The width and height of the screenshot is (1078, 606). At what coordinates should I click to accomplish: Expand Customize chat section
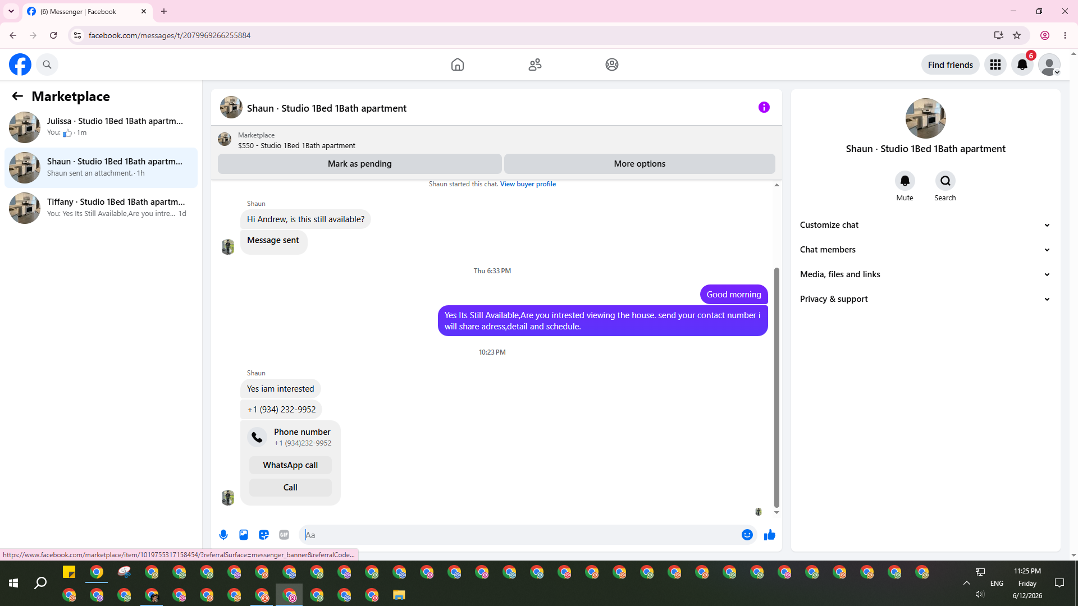[925, 225]
